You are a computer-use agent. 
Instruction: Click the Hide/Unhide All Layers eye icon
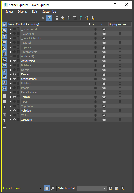[87, 18]
